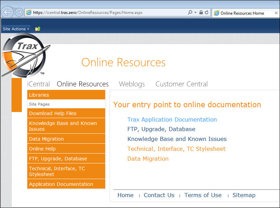Click Technical, Interface, TC Stylesheet content link
This screenshot has height=208, width=280.
coord(177,149)
